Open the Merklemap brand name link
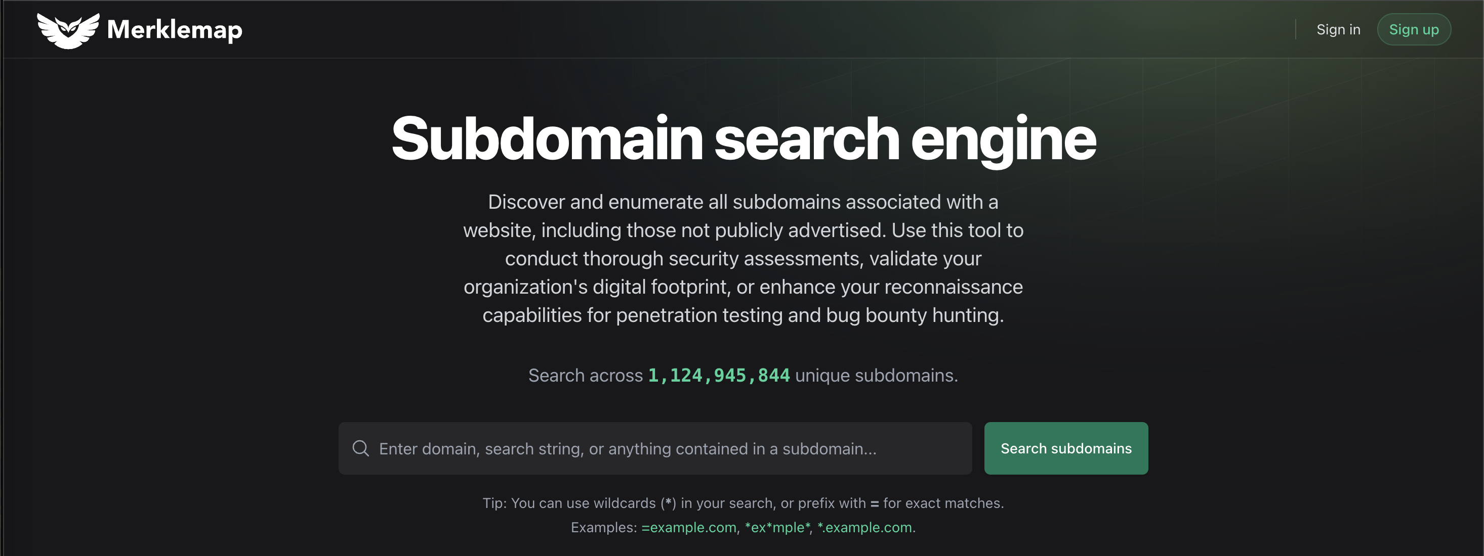Image resolution: width=1484 pixels, height=556 pixels. click(175, 30)
